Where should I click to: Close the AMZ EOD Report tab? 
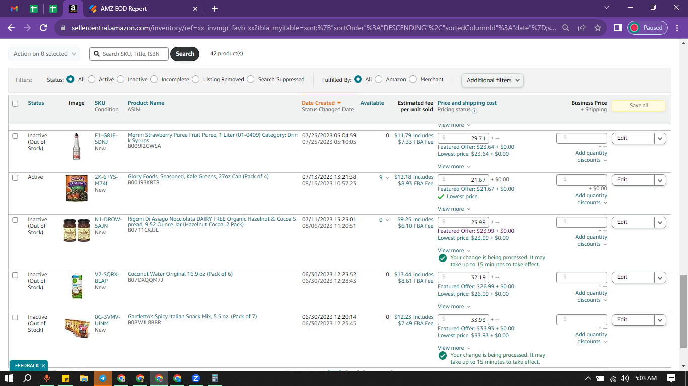pos(196,9)
